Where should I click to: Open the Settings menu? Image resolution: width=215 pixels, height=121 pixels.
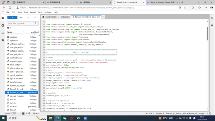click(x=48, y=12)
